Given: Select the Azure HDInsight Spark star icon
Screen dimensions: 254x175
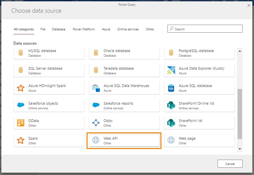Looking at the screenshot, I should tap(21, 88).
